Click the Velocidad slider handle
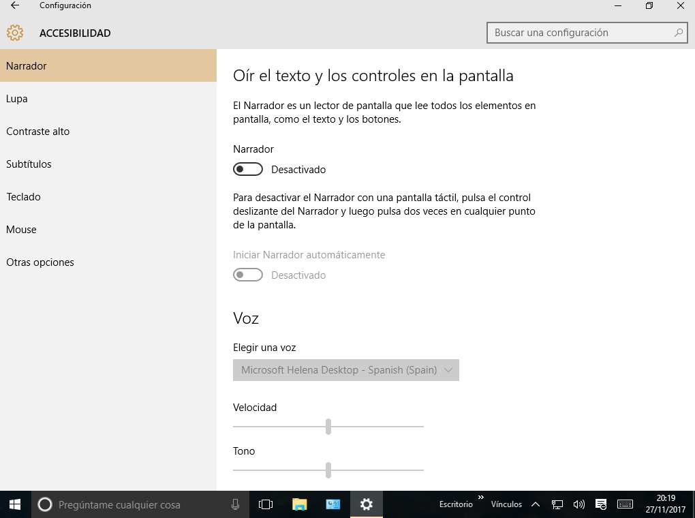Viewport: 695px width, 518px height. 328,427
